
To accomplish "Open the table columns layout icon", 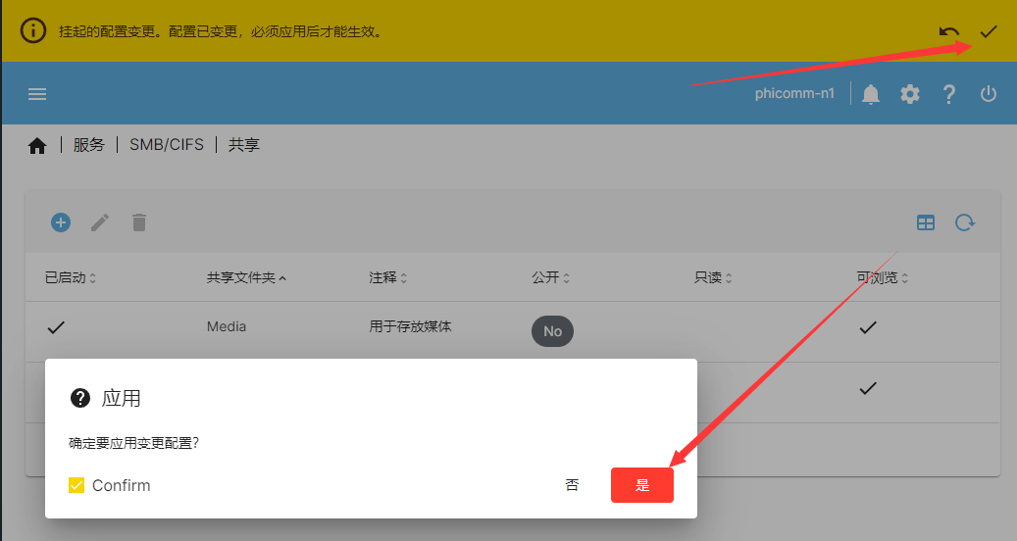I will pyautogui.click(x=926, y=222).
